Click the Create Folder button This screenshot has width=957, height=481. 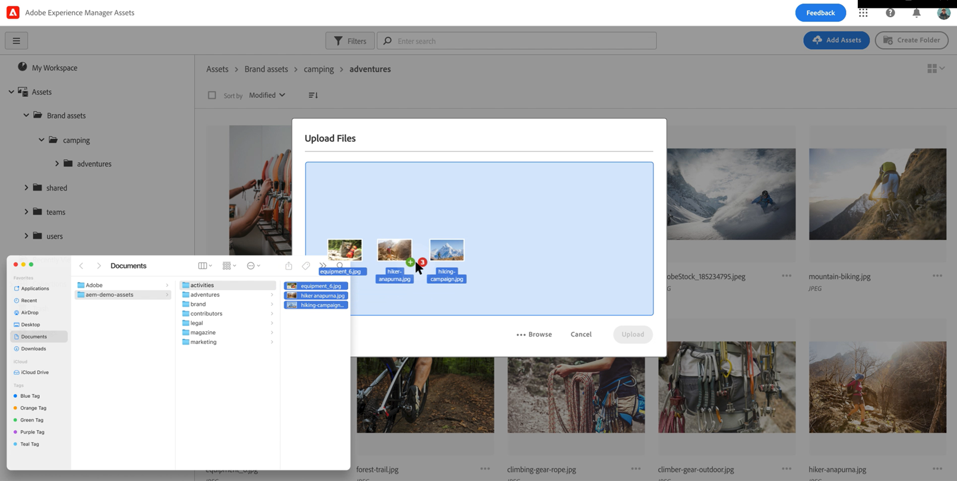(x=911, y=40)
